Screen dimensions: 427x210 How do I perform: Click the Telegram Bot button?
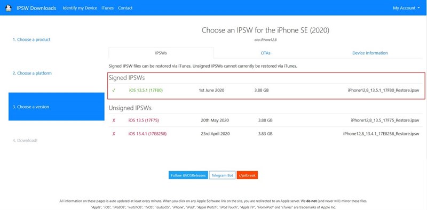(222, 175)
